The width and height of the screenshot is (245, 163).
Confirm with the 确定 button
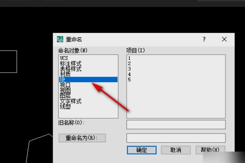pyautogui.click(x=142, y=150)
